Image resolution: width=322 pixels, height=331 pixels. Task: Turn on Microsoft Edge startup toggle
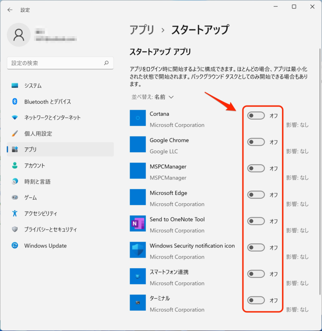coord(256,195)
